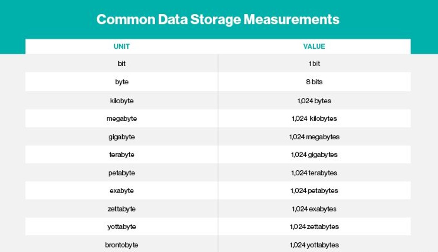Select the gigabyte unit cell
This screenshot has height=252, width=438.
coord(121,137)
